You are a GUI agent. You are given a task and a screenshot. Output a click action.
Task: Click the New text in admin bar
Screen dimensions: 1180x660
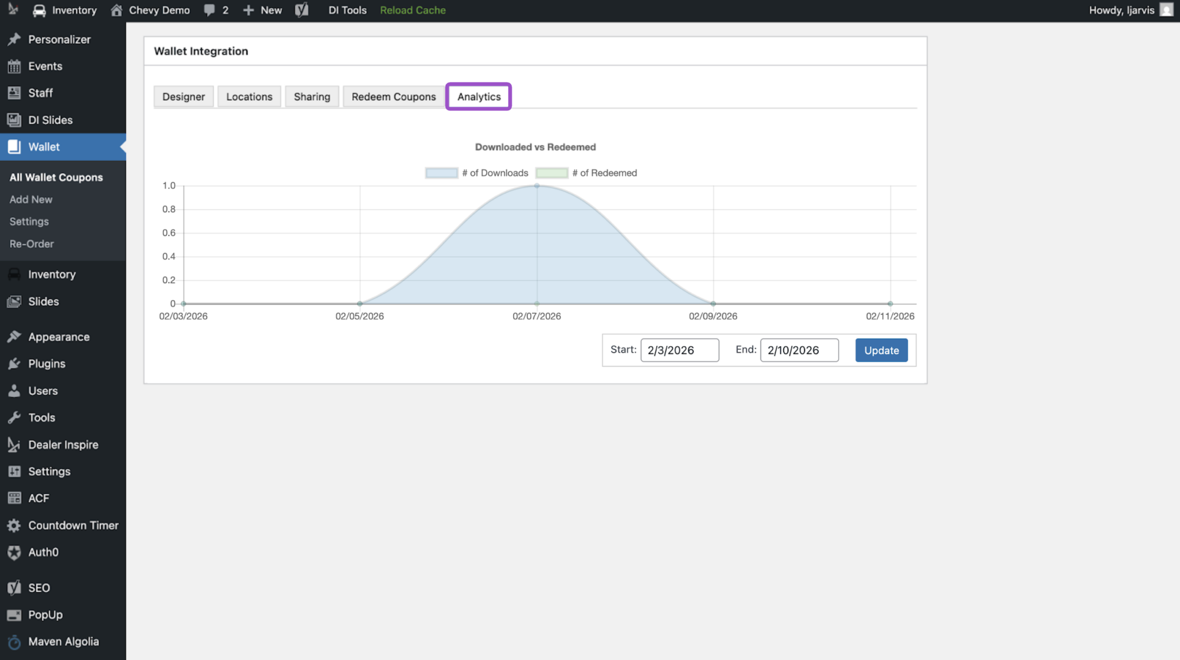(271, 10)
